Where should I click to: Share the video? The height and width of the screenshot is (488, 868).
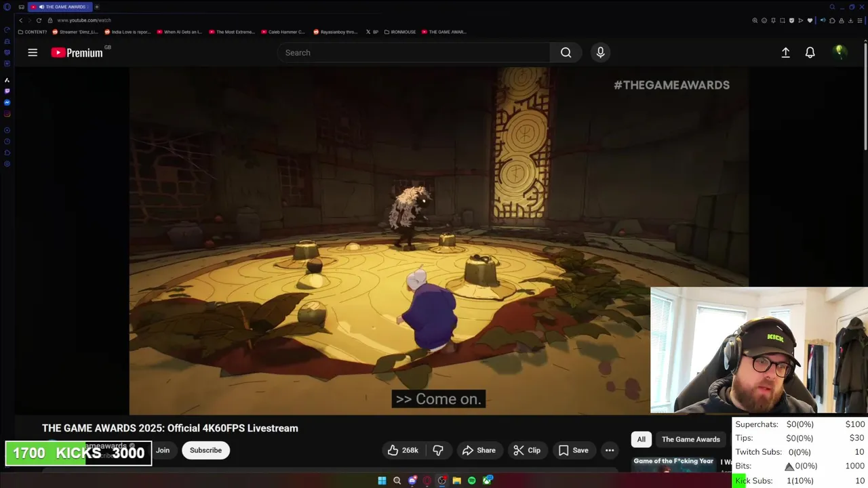click(x=479, y=450)
